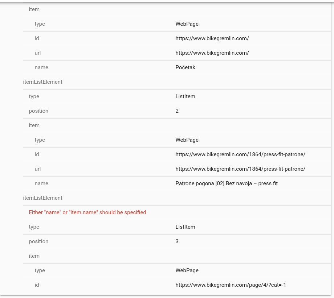The height and width of the screenshot is (298, 334).
Task: Select name Patrone pogona [02] Bez navoja
Action: click(227, 183)
